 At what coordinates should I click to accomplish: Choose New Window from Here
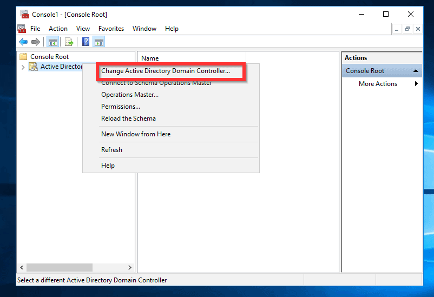(x=171, y=134)
